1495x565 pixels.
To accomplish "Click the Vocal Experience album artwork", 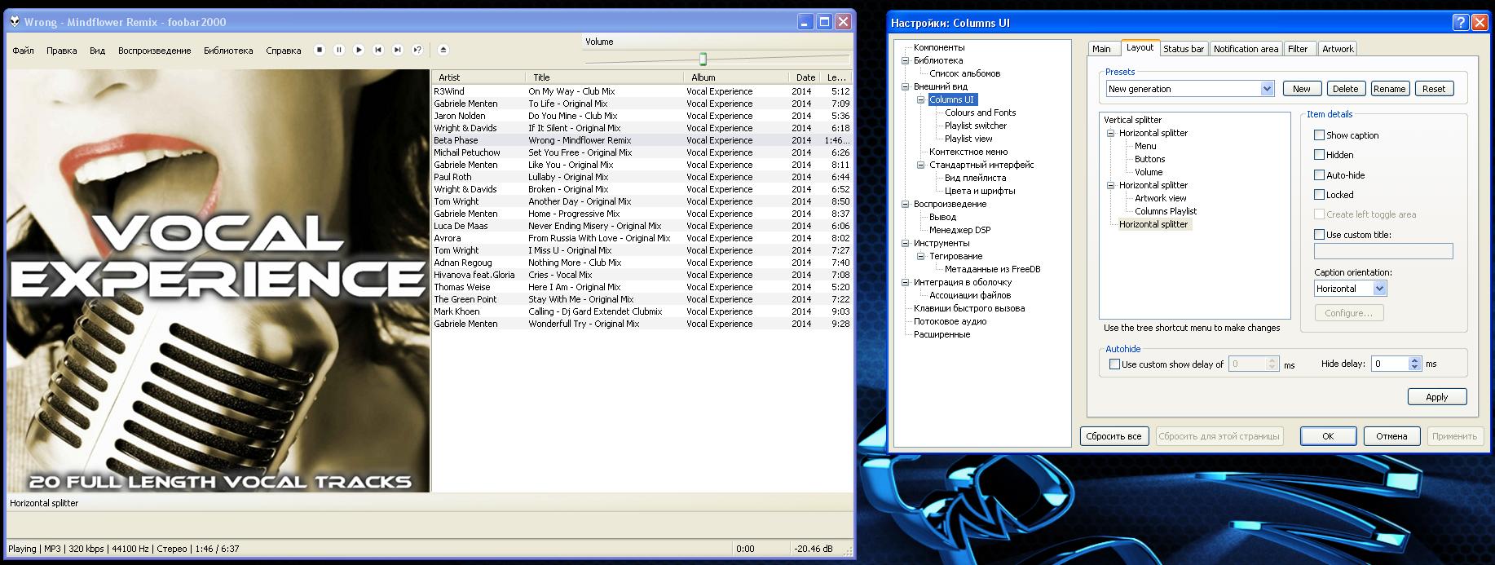I will tap(218, 281).
